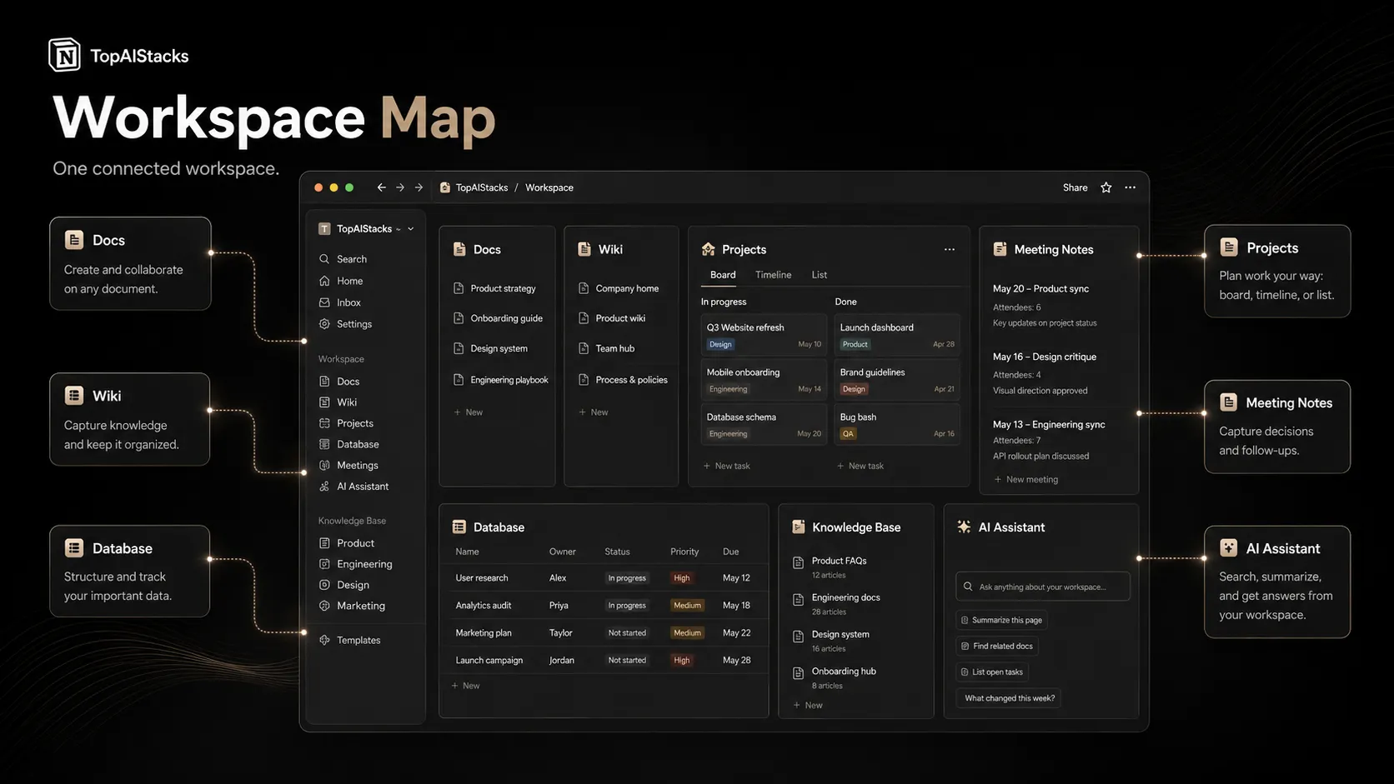Click the Share button in the toolbar
Viewport: 1394px width, 784px height.
[x=1075, y=187]
